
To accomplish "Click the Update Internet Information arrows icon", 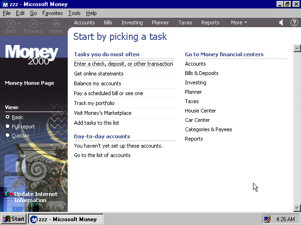I will (x=9, y=194).
